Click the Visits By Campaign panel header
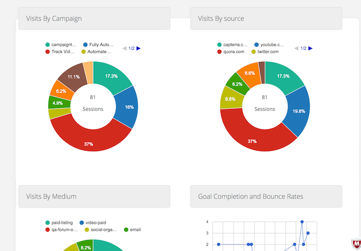Screen dimensions: 361x251 coord(94,18)
